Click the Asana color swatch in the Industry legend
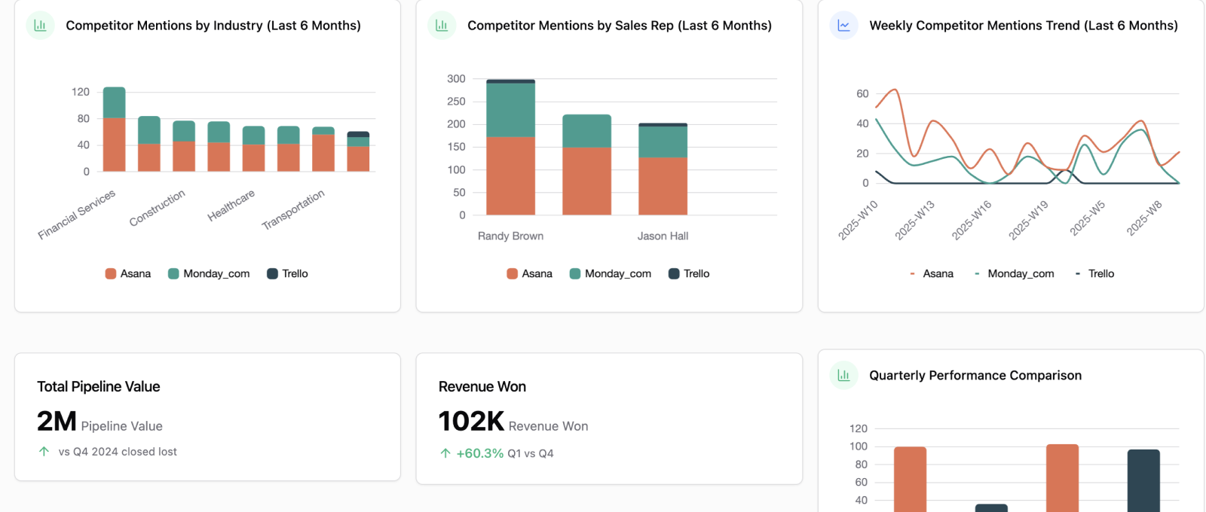 point(111,273)
